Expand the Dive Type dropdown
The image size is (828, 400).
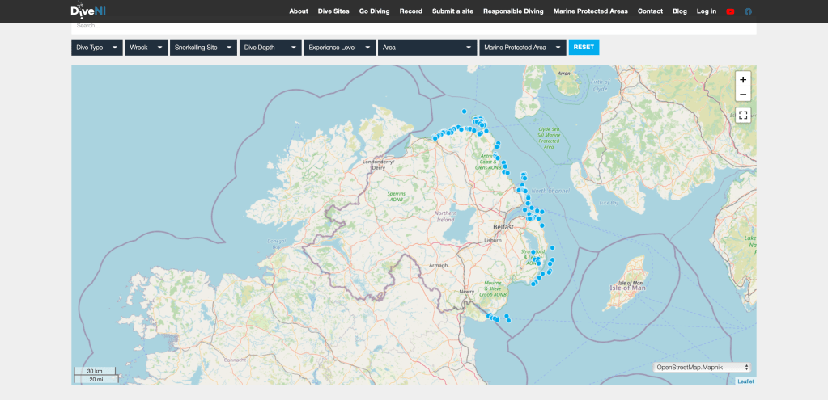tap(96, 48)
